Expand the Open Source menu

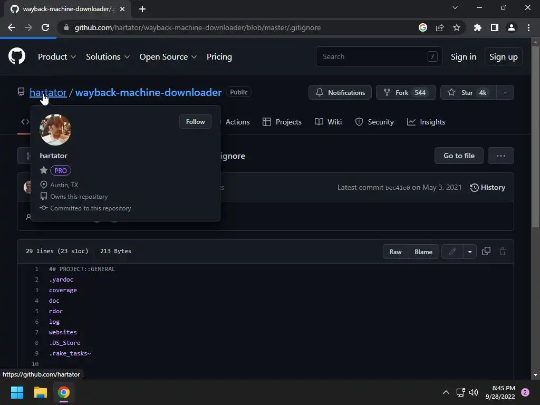(168, 56)
